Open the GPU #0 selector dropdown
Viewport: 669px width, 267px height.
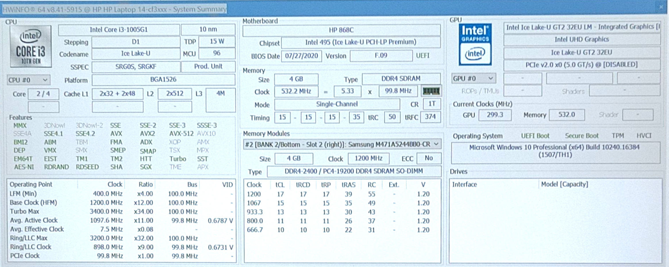(x=473, y=78)
